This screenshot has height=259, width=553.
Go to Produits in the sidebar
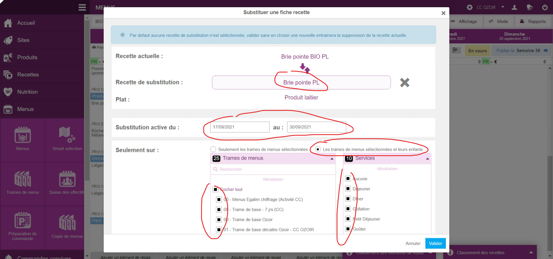pos(27,58)
